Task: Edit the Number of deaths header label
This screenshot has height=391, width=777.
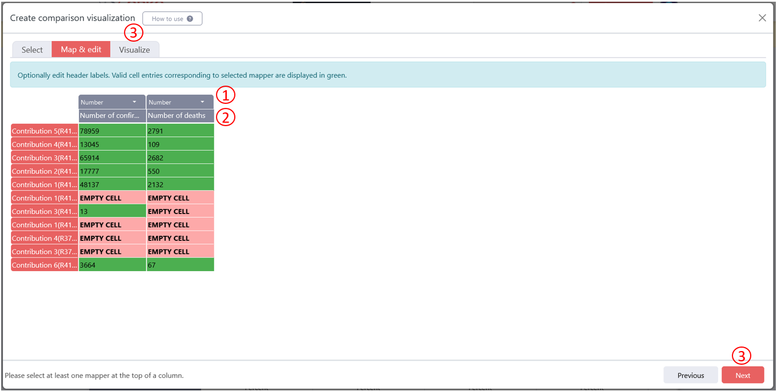Action: click(179, 116)
